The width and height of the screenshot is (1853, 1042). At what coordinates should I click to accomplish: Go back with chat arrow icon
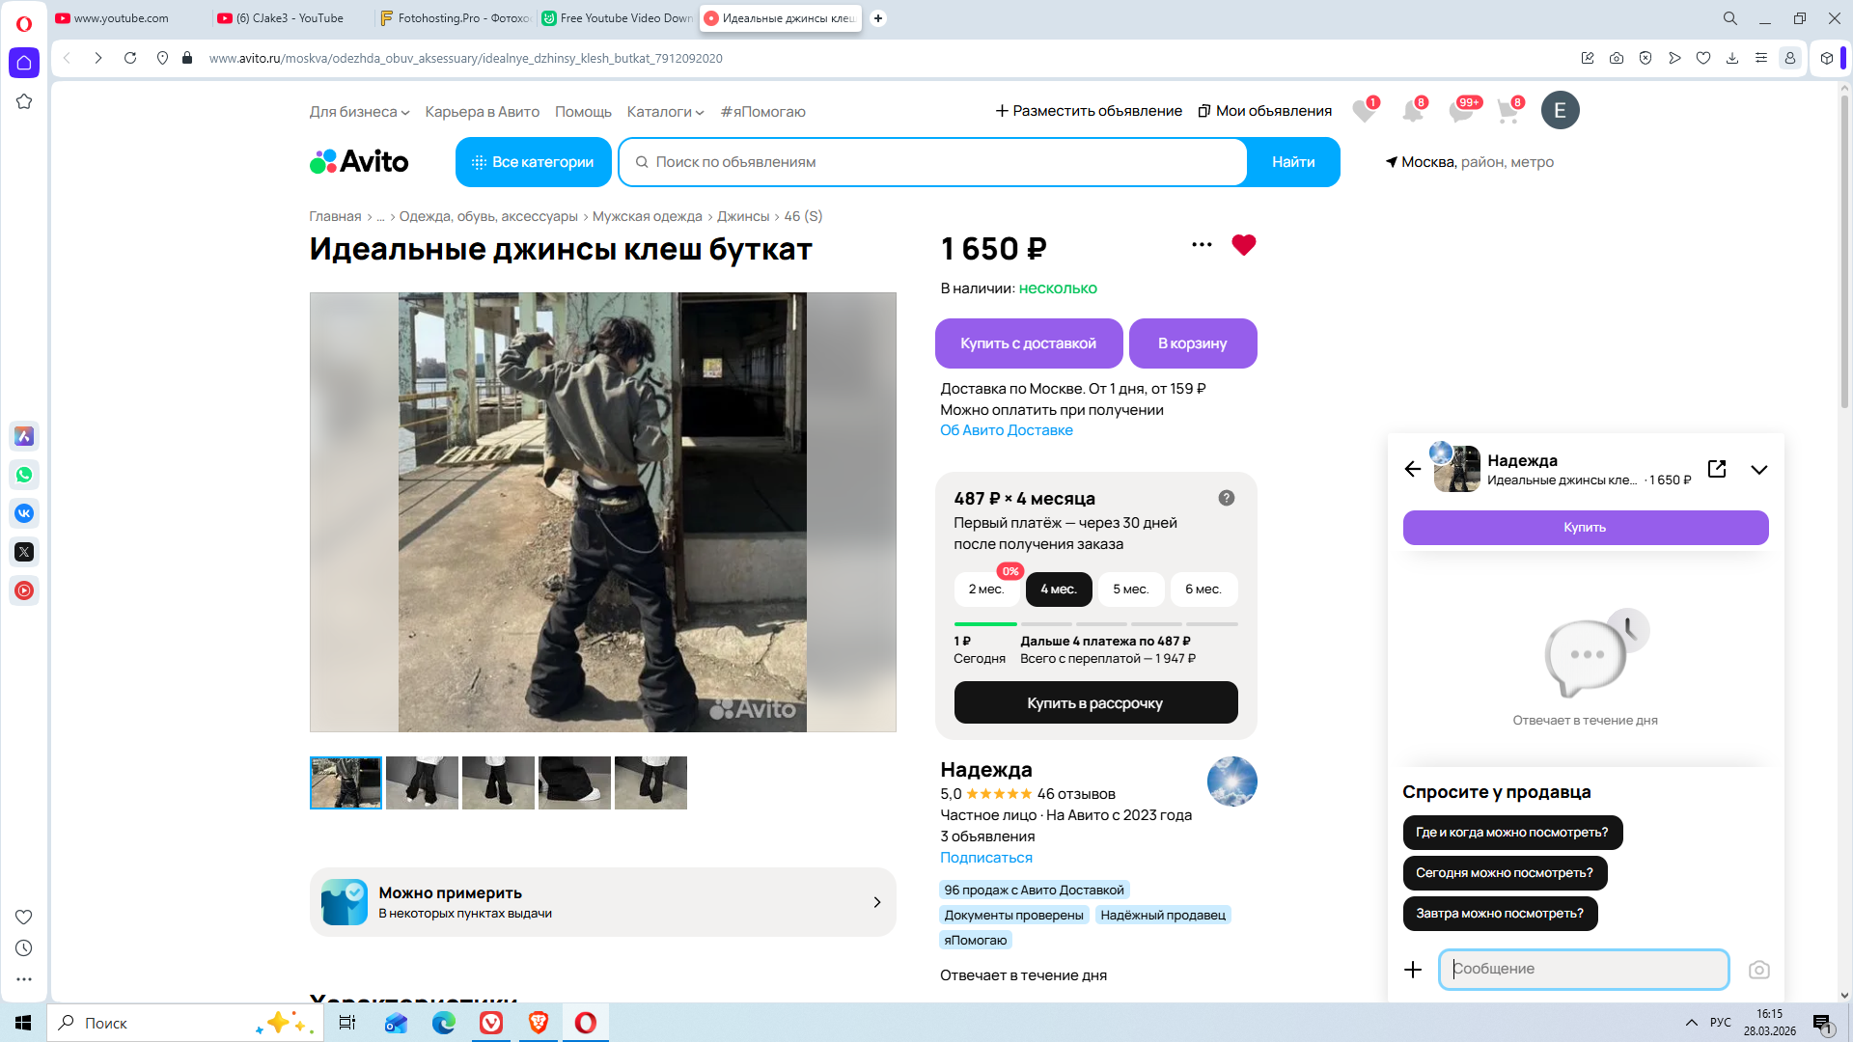click(1413, 469)
